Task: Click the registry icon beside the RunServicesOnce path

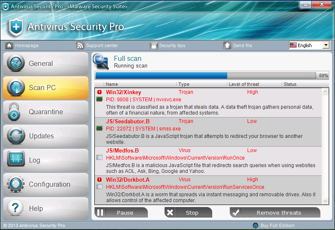Action: pos(99,187)
